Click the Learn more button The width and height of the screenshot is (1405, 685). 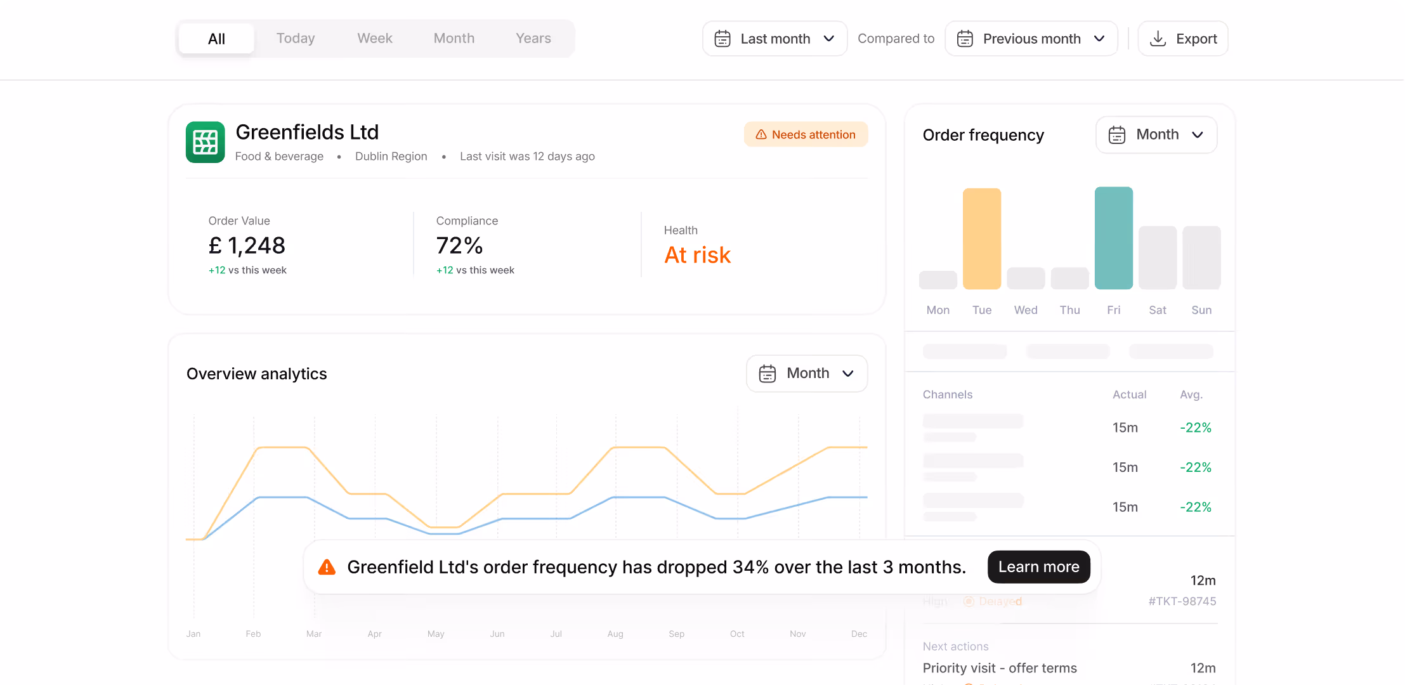click(x=1039, y=567)
